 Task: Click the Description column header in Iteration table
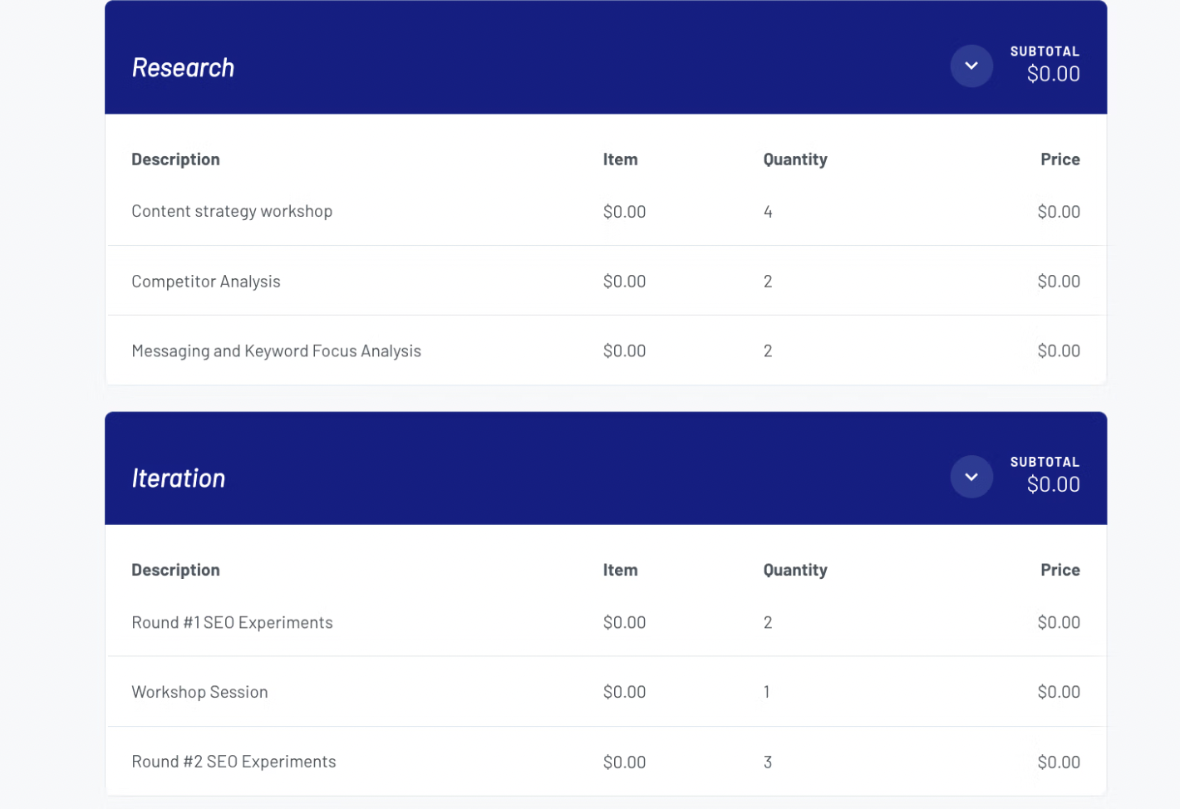click(175, 570)
